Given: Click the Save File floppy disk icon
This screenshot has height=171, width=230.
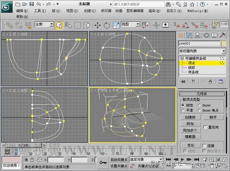Looking at the screenshot, I should (32, 4).
